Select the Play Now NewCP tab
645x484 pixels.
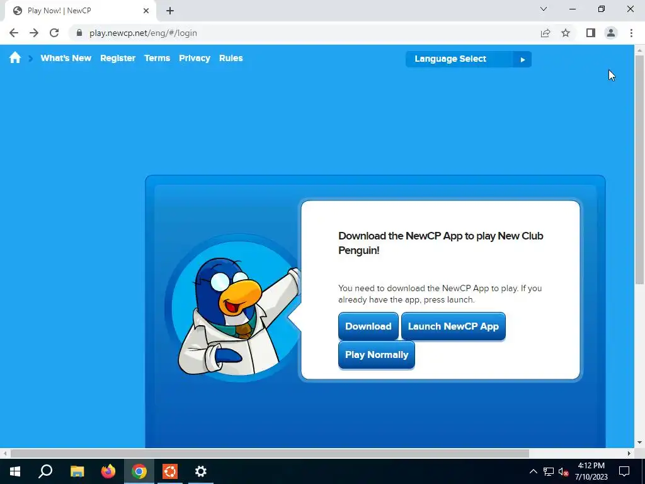(80, 11)
